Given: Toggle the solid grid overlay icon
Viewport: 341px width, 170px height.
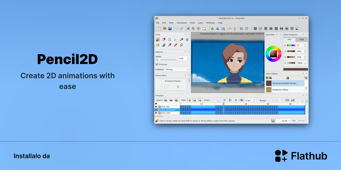Looking at the screenshot, I should point(255,29).
